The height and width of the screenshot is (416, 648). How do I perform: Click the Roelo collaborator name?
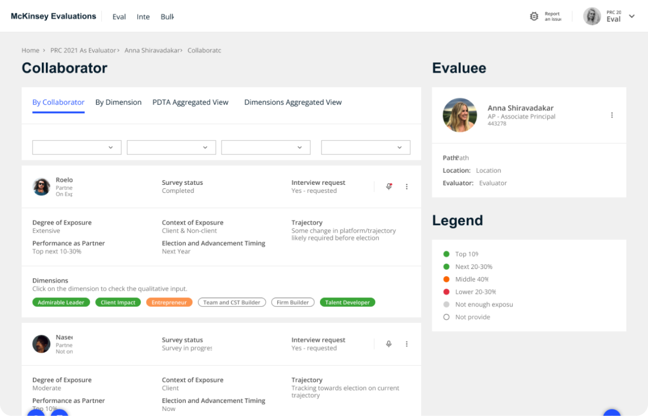[64, 180]
